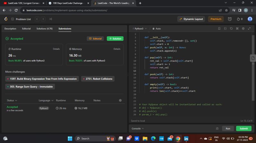Click the LeetCode logo icon

tap(6, 19)
